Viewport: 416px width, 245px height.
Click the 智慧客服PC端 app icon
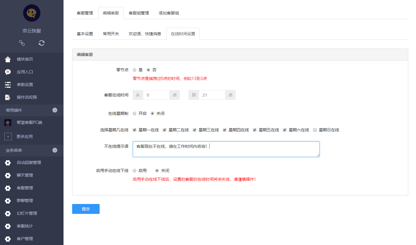[x=8, y=123]
